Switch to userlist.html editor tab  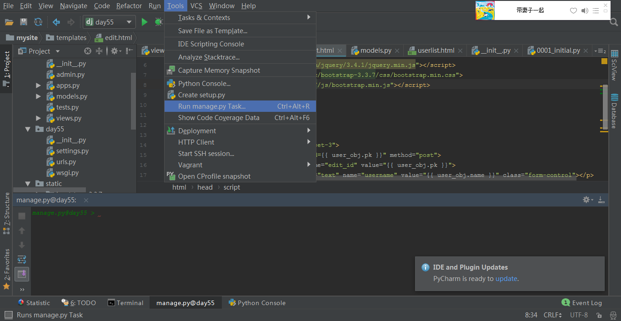[436, 50]
